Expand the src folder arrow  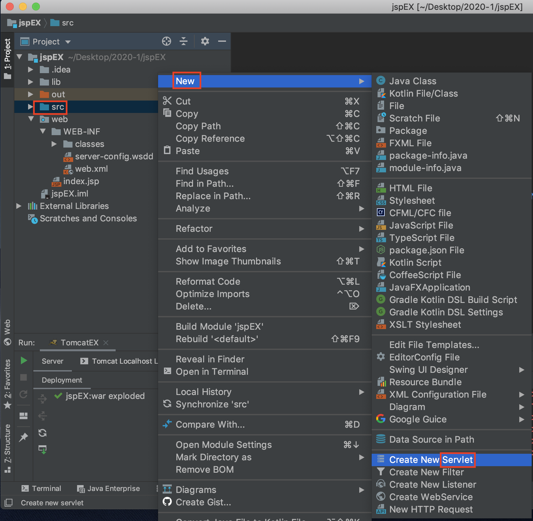(x=31, y=107)
